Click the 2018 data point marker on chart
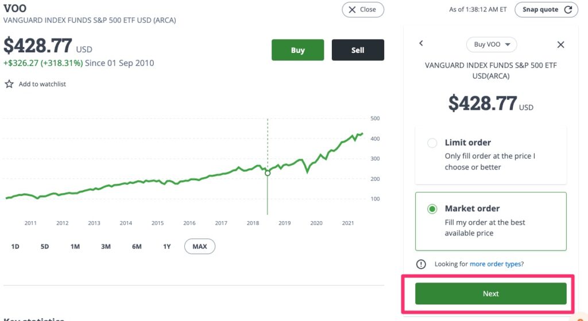Viewport: 588px width, 321px height. pos(268,172)
